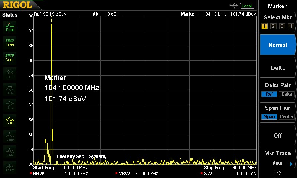Click the Math trace status icon
This screenshot has height=178, width=297.
click(x=10, y=167)
